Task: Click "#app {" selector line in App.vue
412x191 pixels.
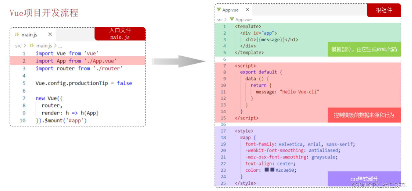Action: pyautogui.click(x=248, y=137)
